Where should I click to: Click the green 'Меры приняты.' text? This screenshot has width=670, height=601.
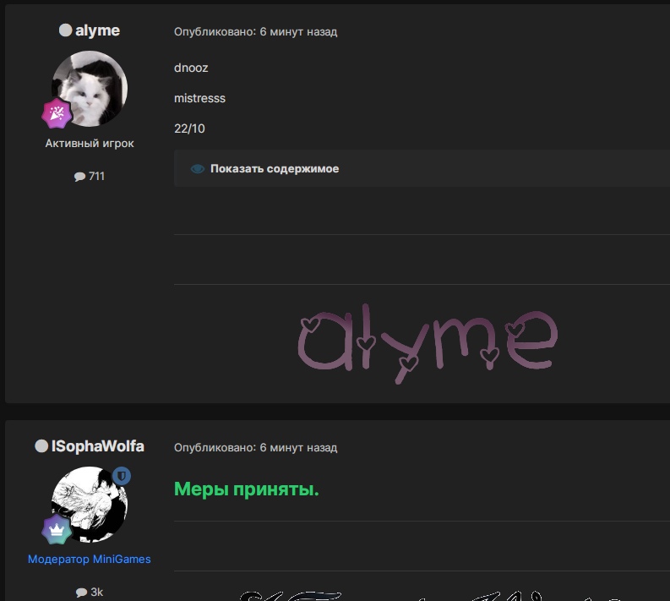(x=246, y=489)
